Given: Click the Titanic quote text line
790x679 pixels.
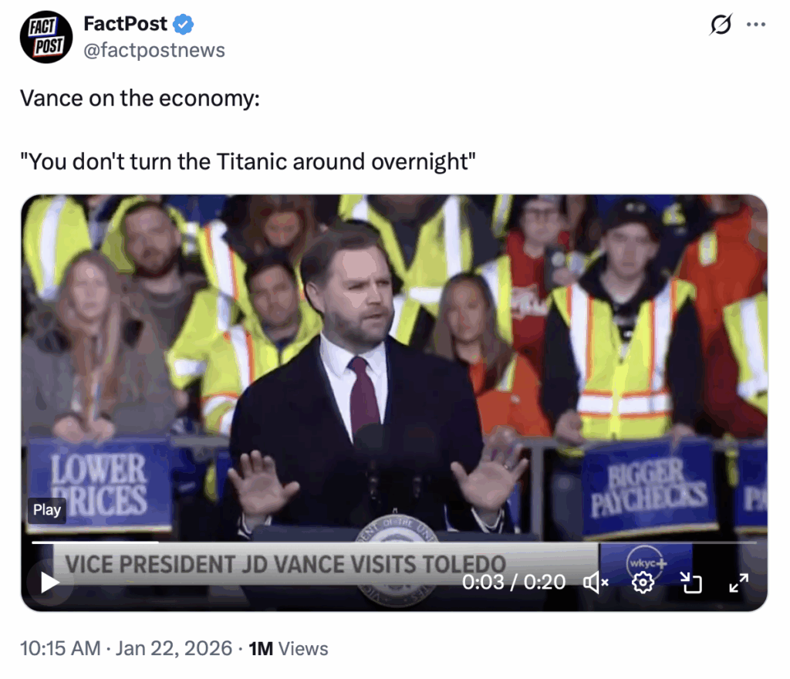Looking at the screenshot, I should 247,163.
